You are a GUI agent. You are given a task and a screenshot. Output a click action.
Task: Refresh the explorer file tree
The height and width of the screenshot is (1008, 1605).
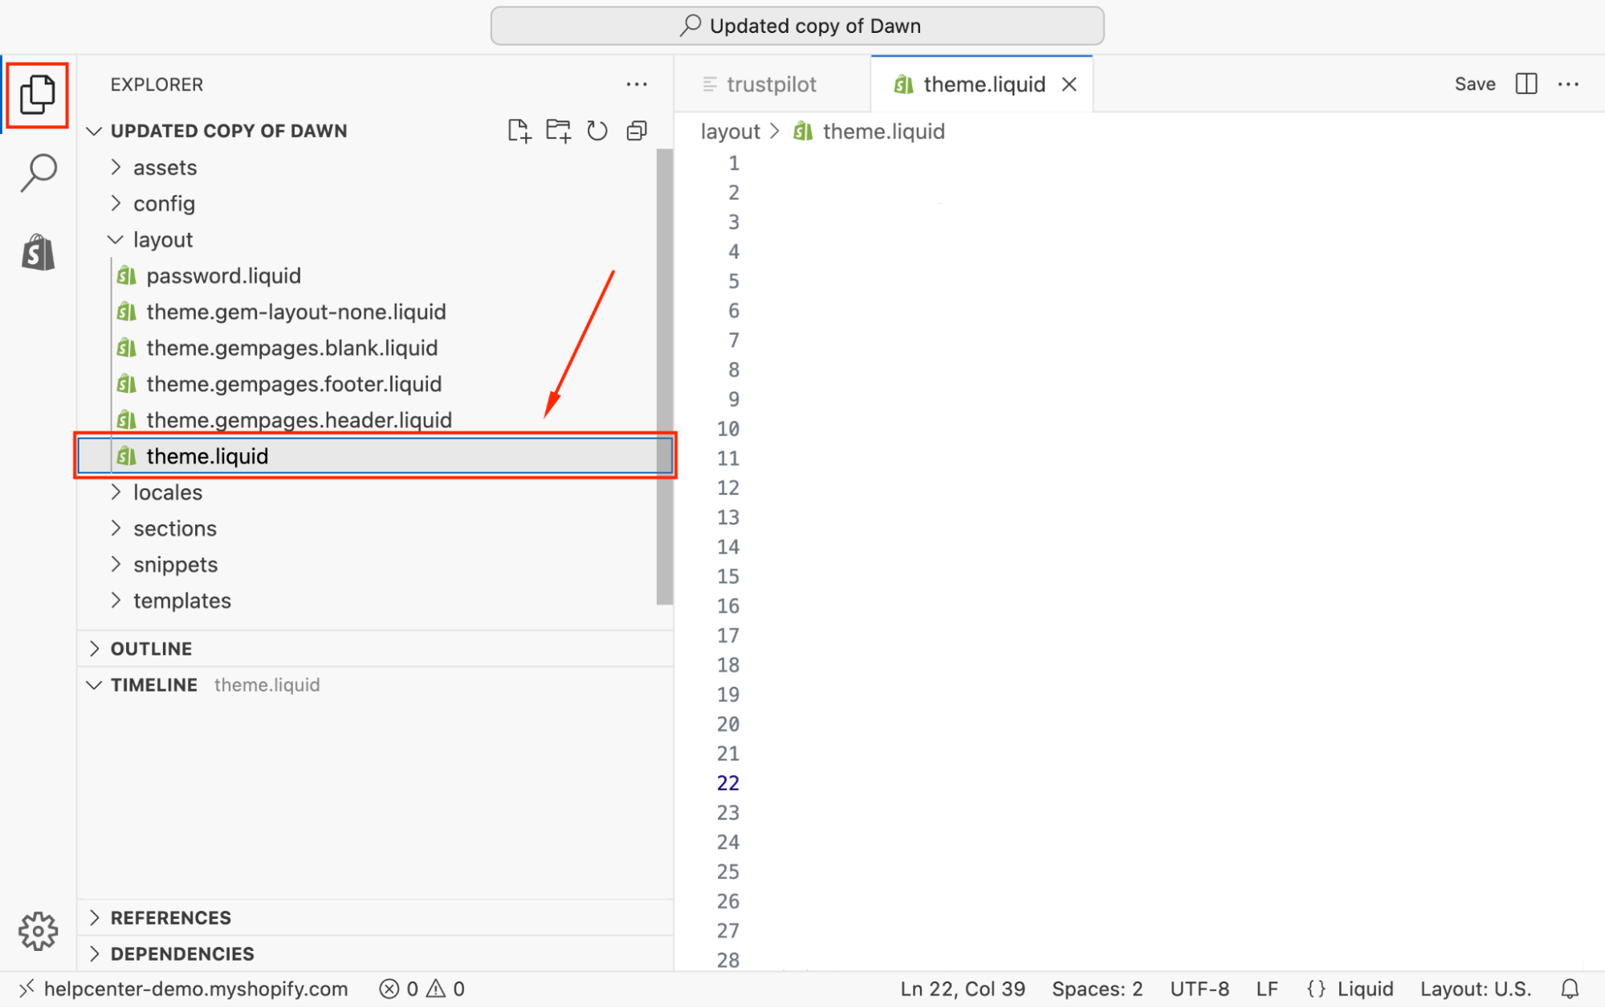pos(597,131)
